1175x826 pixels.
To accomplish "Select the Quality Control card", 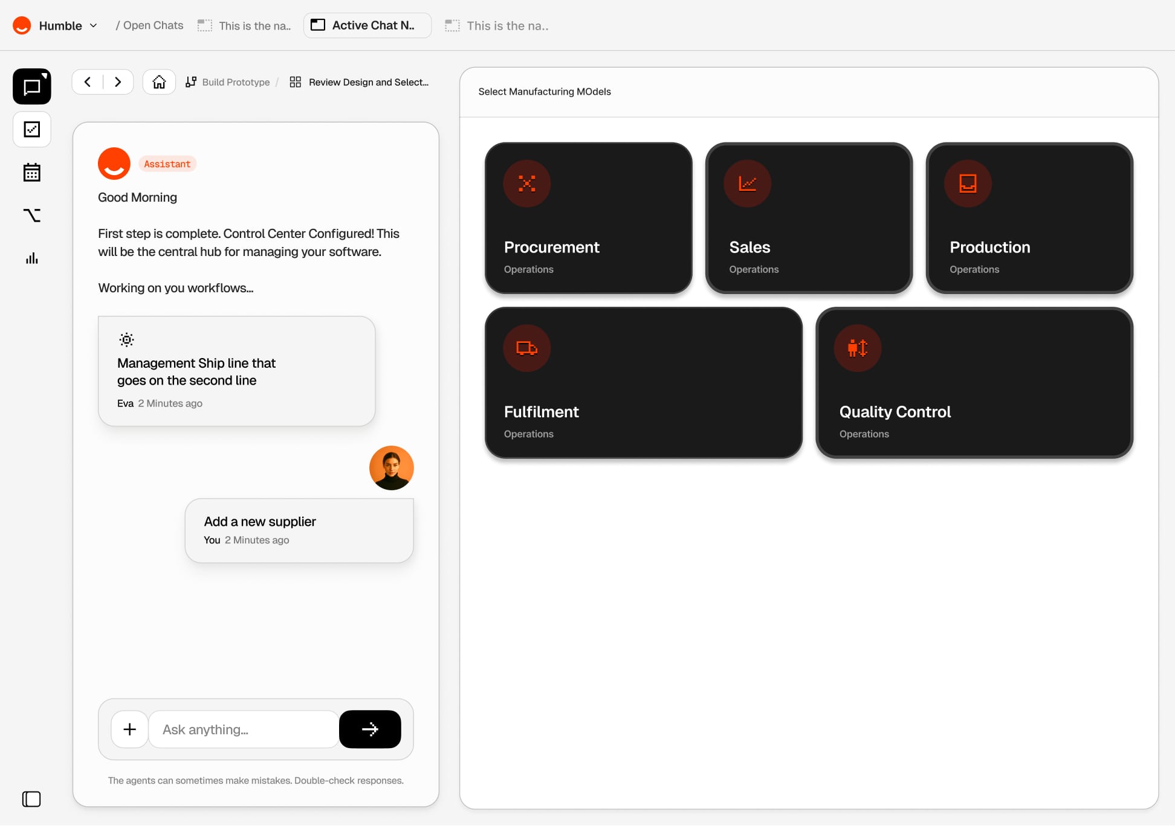I will click(974, 383).
